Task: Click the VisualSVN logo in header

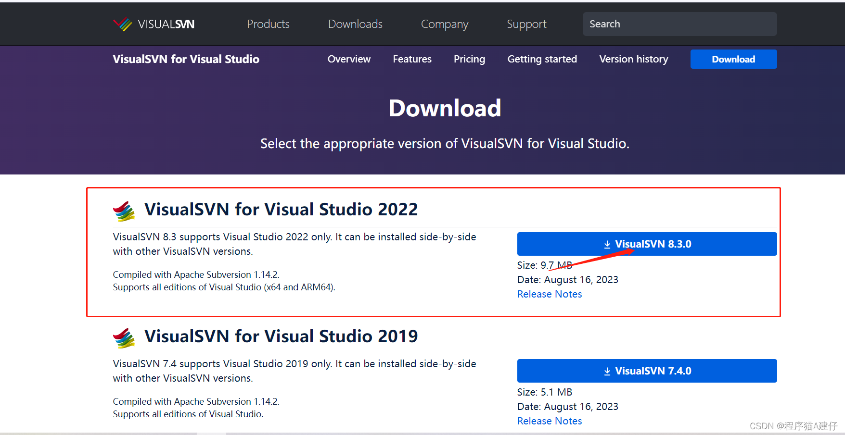Action: pyautogui.click(x=154, y=24)
